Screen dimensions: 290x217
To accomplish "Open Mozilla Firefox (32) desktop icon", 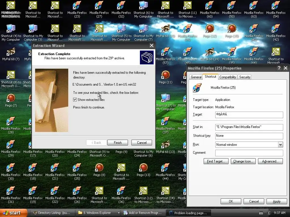I will (121, 10).
